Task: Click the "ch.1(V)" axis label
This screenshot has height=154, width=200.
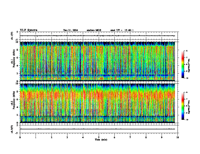Action: (x=12, y=36)
